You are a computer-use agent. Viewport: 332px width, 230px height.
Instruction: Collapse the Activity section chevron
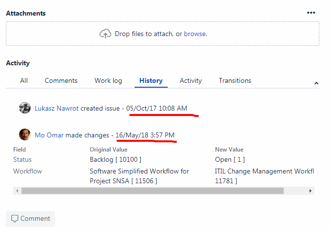pyautogui.click(x=316, y=83)
